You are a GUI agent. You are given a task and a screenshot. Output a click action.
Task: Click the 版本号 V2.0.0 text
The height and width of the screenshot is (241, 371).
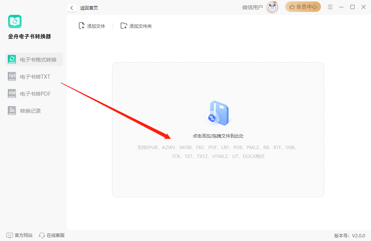click(349, 235)
